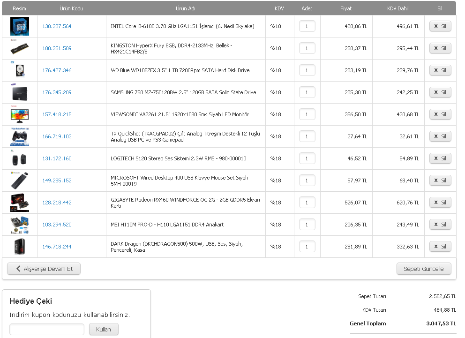
Task: Focus quantity field for TX QuickShot gamepad
Action: tap(307, 136)
